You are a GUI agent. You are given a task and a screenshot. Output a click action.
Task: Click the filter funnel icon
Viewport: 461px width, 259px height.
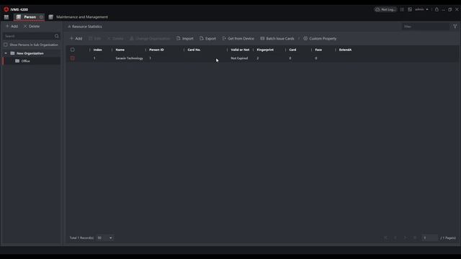455,27
